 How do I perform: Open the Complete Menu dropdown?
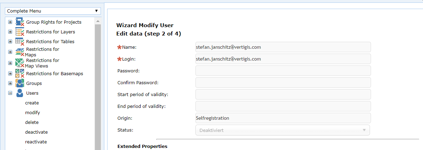pyautogui.click(x=53, y=11)
